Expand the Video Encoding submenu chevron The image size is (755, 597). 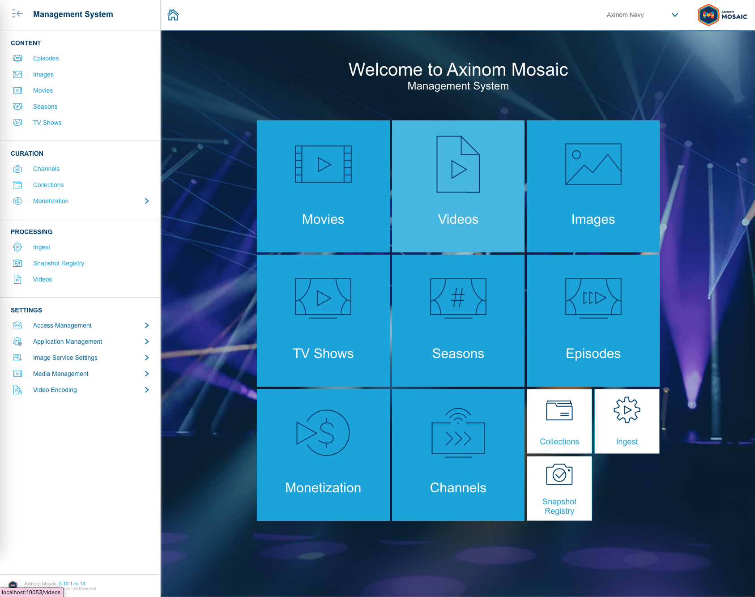click(147, 390)
